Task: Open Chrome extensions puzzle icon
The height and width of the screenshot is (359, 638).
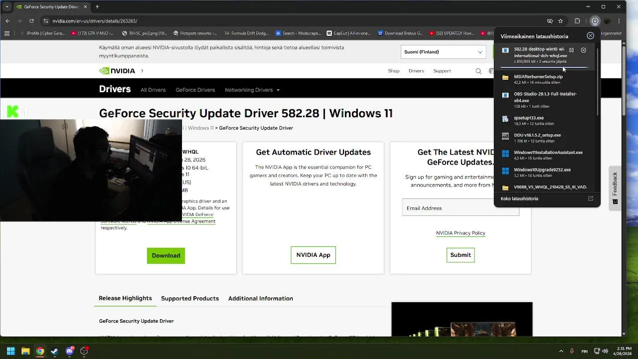Action: [577, 21]
